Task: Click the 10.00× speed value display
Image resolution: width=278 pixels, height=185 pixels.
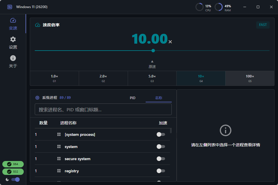Action: click(x=152, y=39)
